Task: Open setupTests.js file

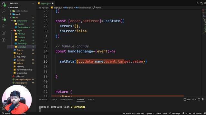Action: pyautogui.click(x=22, y=73)
